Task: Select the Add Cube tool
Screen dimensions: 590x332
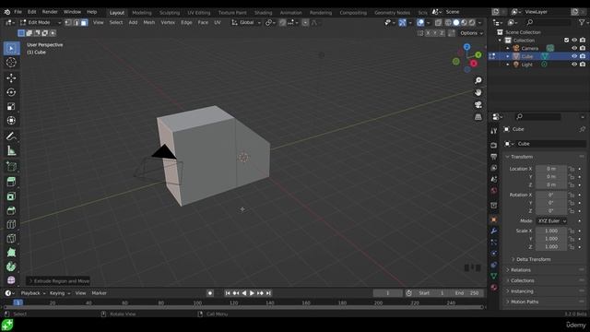Action: coord(11,166)
